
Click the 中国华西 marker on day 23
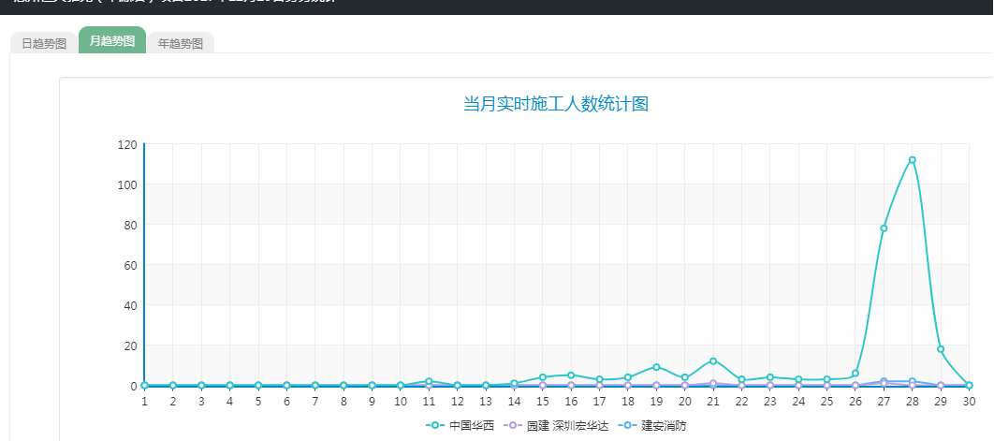tap(770, 377)
